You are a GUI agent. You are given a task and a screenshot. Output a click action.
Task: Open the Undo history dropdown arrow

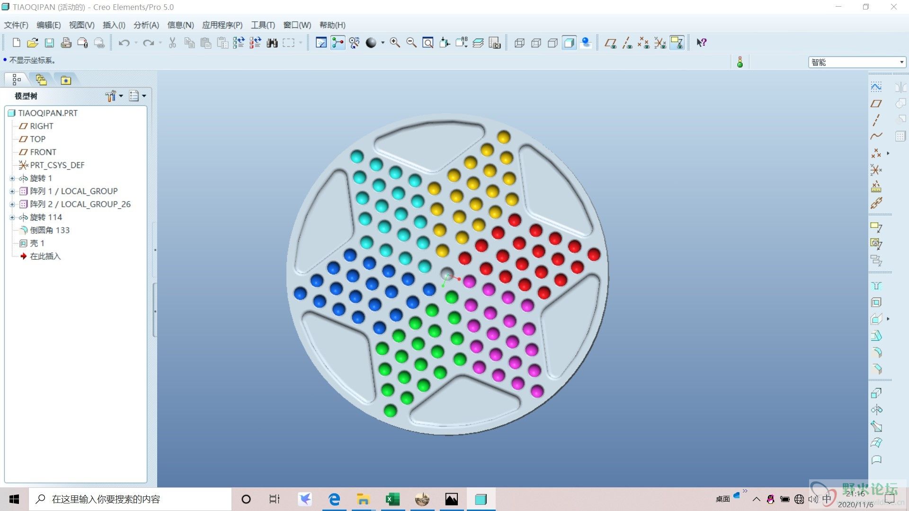[x=136, y=43]
